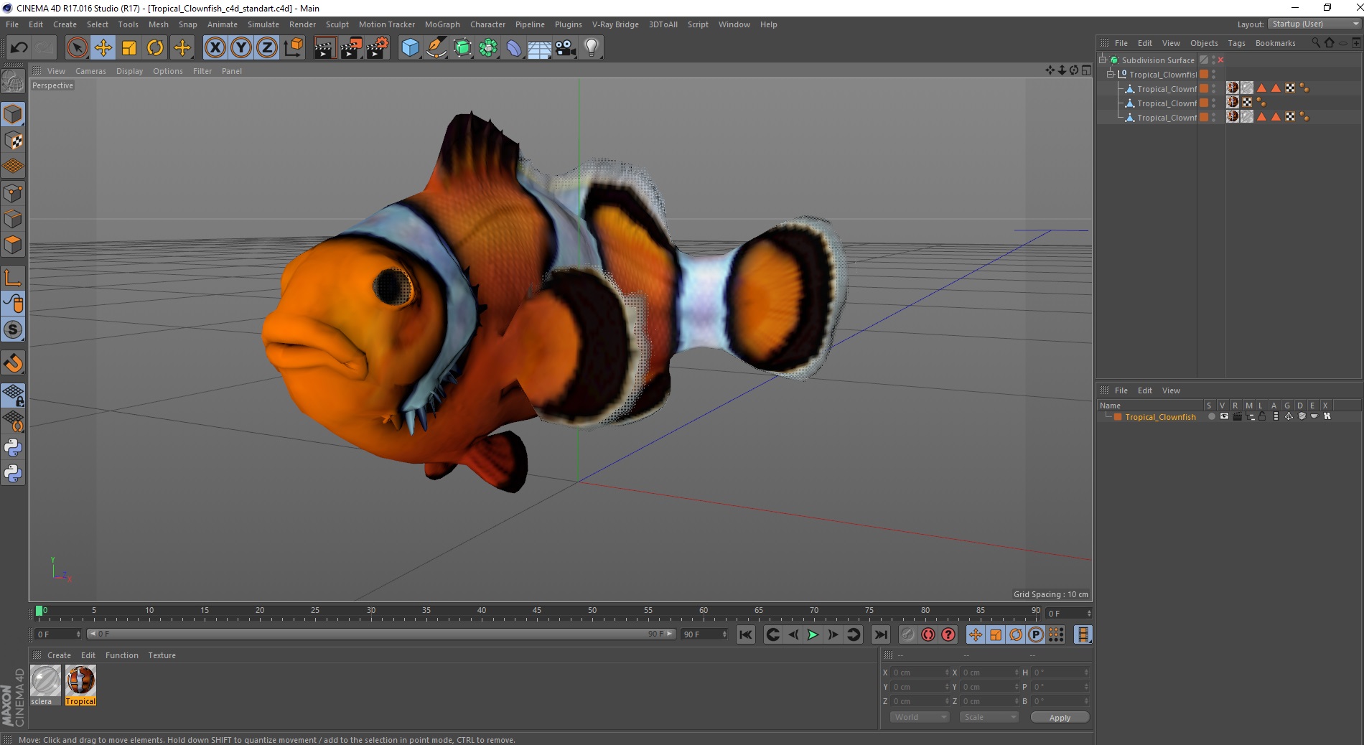The height and width of the screenshot is (745, 1364).
Task: Open the MoGraph menu
Action: coord(442,24)
